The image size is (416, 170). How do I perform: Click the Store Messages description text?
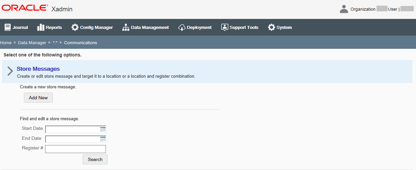point(106,76)
